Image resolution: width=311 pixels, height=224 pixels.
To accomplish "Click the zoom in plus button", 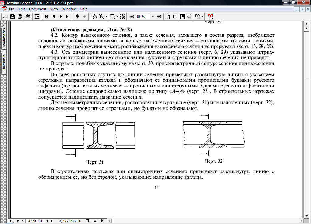I will [x=159, y=16].
